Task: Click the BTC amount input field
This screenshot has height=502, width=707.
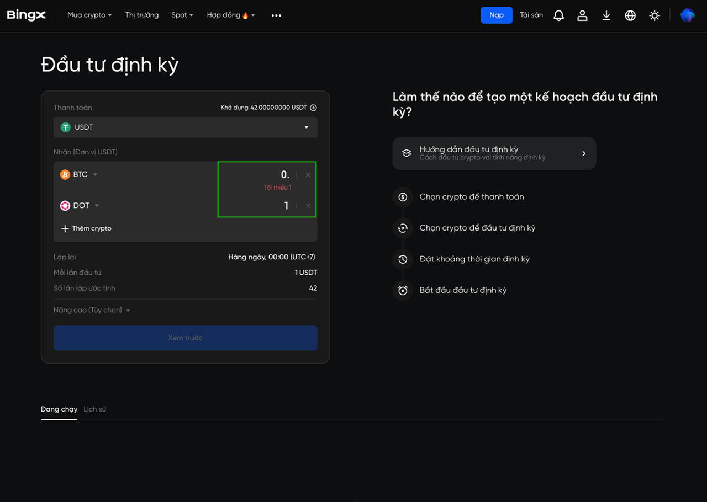Action: (x=260, y=175)
